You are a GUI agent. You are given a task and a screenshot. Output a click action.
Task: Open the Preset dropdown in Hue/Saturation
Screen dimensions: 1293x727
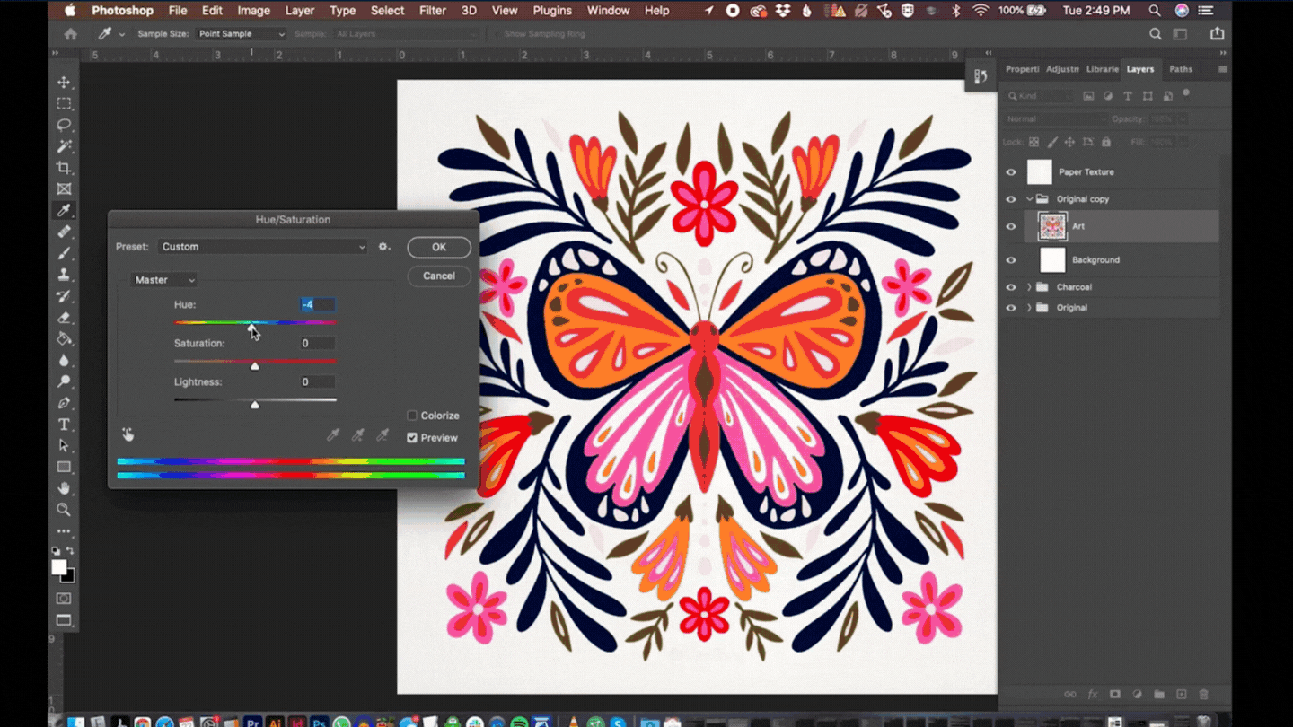click(x=261, y=246)
